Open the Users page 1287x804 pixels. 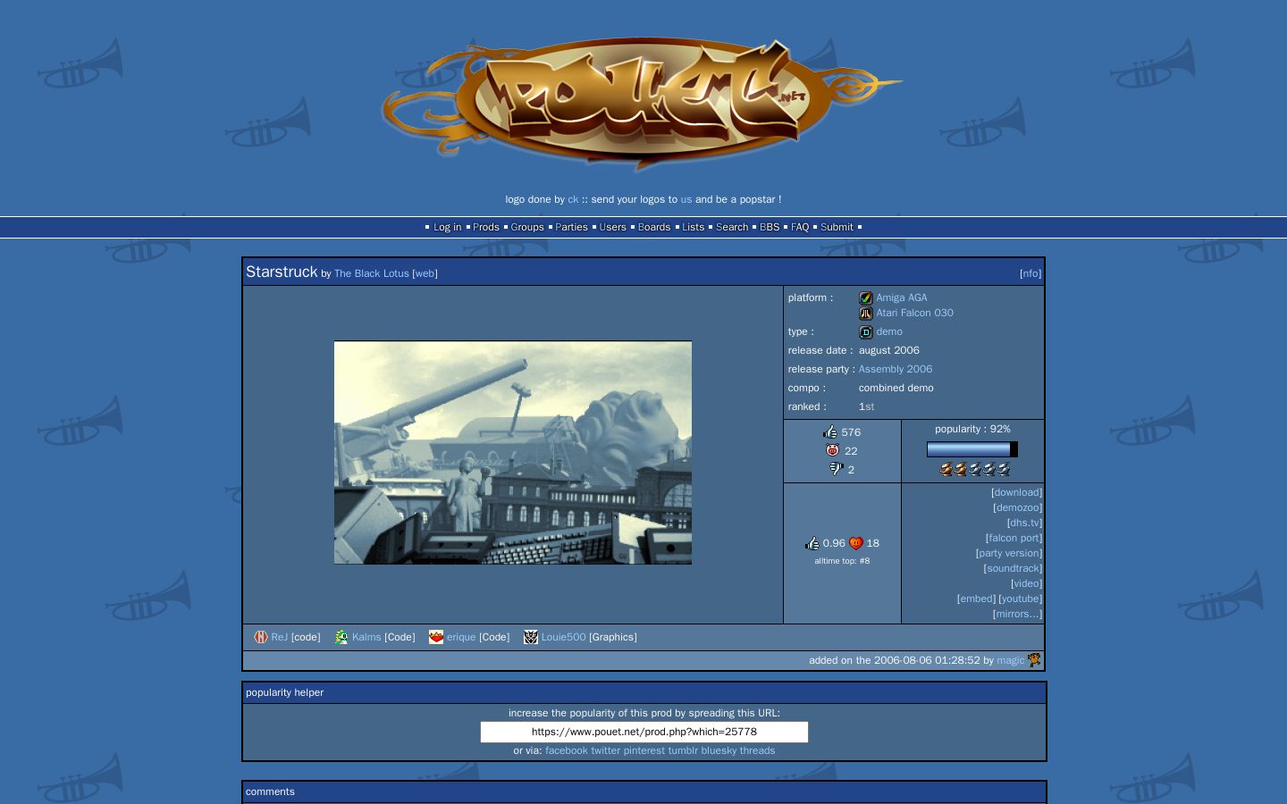point(612,227)
